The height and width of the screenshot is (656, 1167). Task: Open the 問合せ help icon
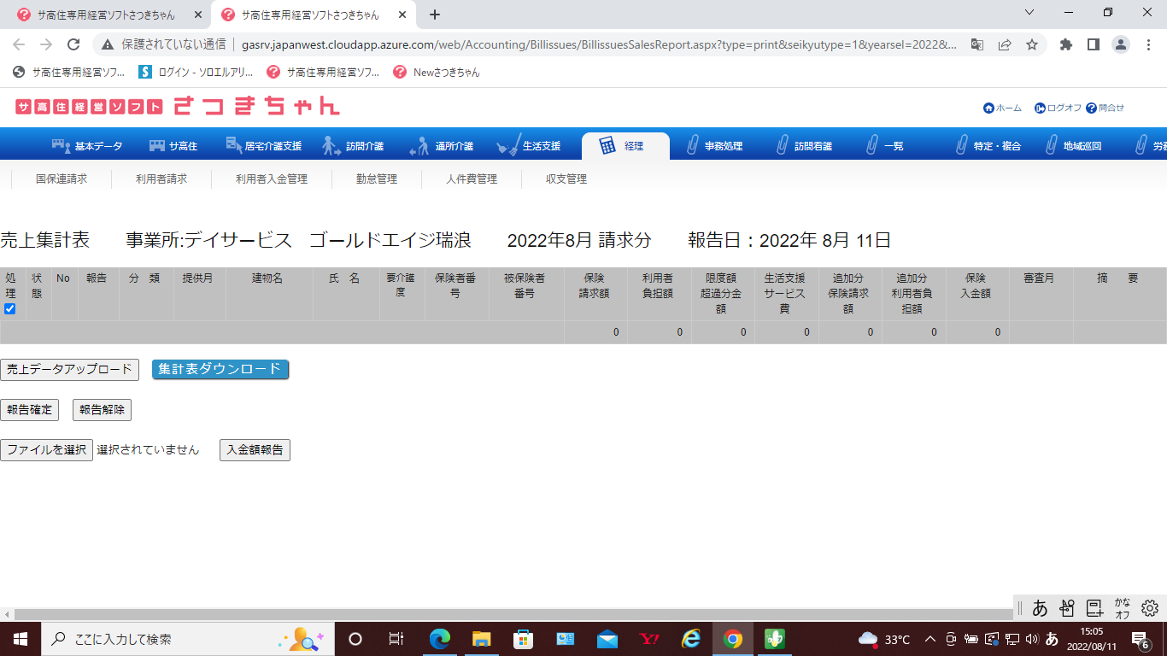click(1091, 108)
